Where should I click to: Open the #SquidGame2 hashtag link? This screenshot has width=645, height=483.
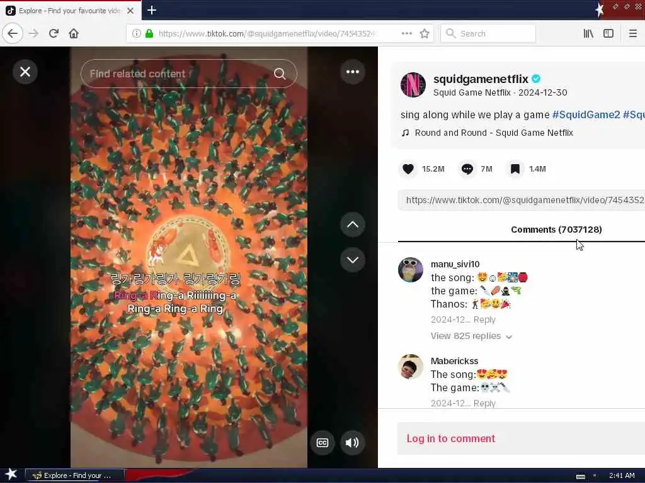click(586, 114)
